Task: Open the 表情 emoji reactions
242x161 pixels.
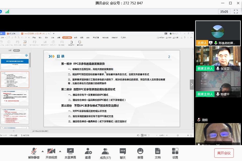Action: [140, 153]
